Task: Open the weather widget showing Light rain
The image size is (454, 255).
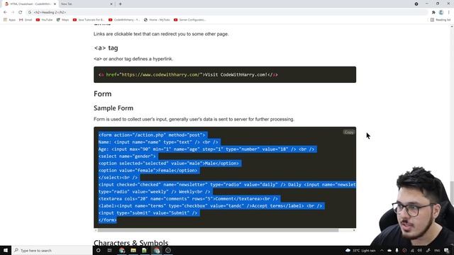Action: tap(360, 250)
